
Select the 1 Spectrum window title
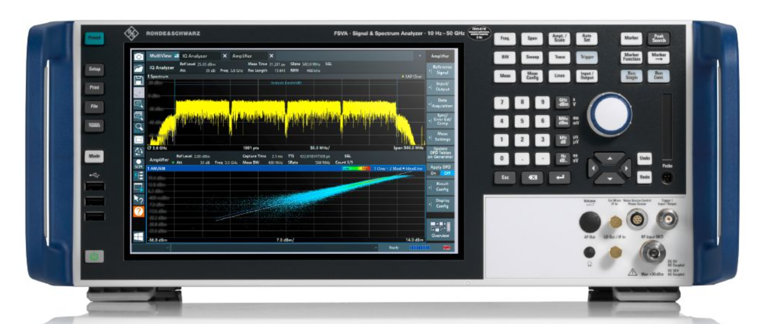(158, 77)
